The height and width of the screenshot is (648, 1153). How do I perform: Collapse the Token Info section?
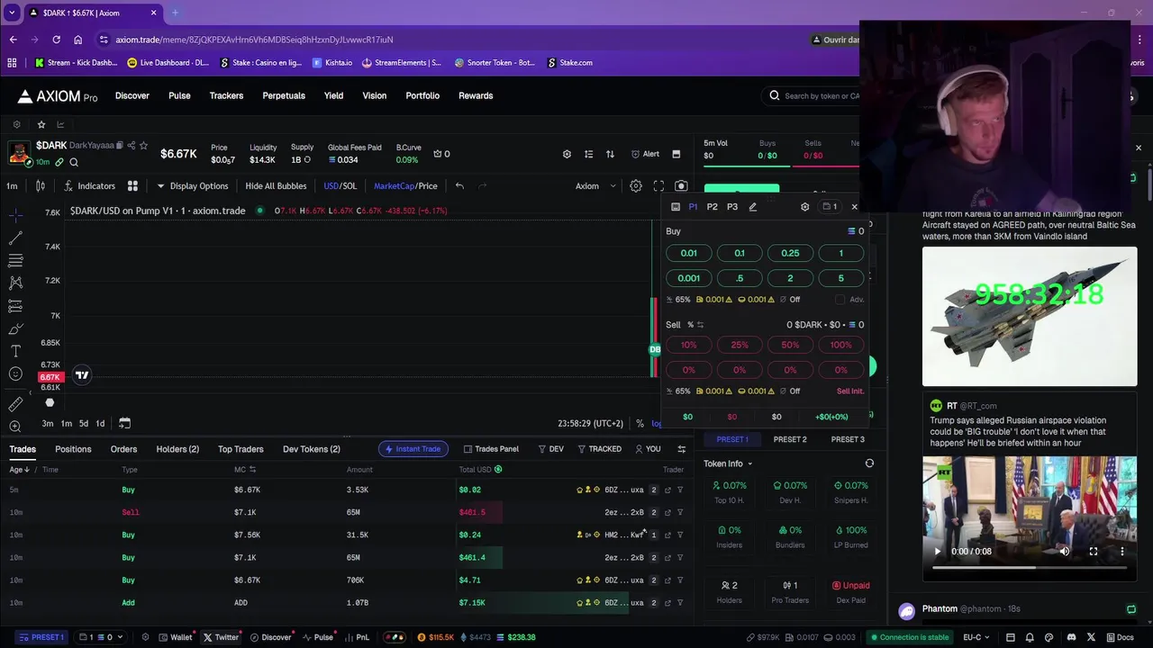click(x=728, y=463)
